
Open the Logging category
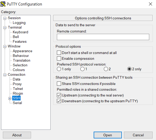pos(19,23)
